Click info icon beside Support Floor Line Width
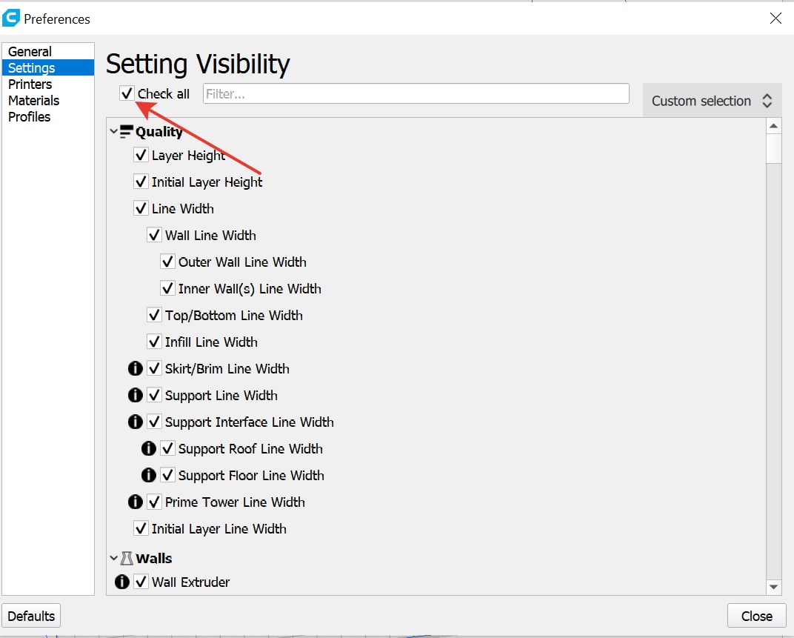 pos(148,475)
